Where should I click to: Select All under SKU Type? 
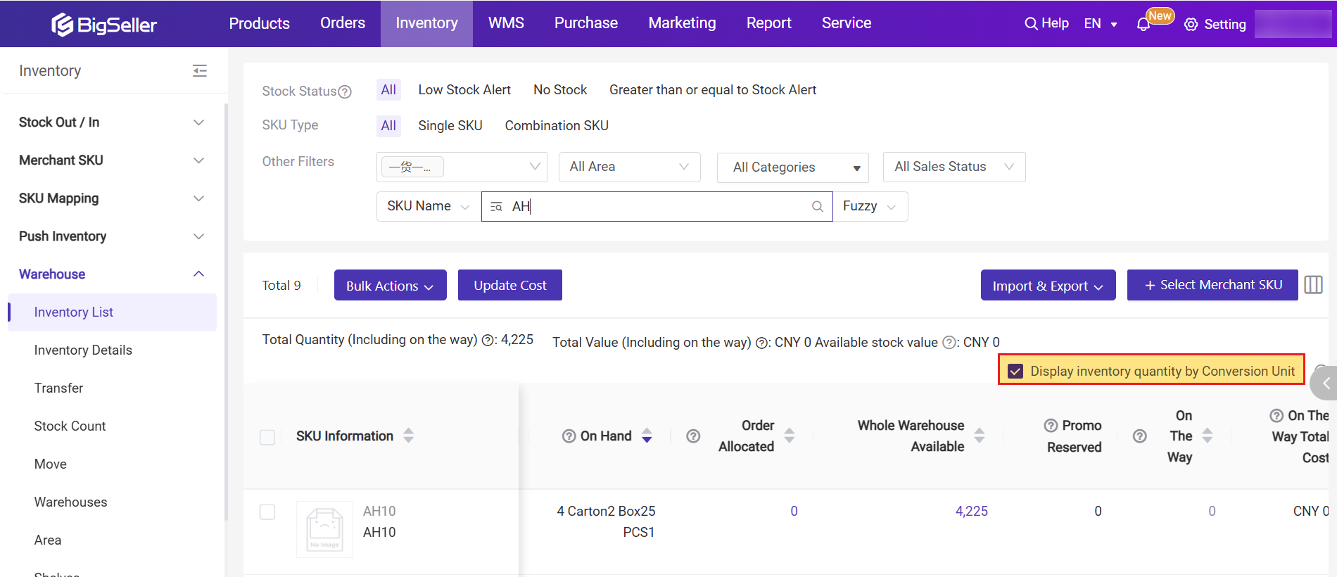388,126
